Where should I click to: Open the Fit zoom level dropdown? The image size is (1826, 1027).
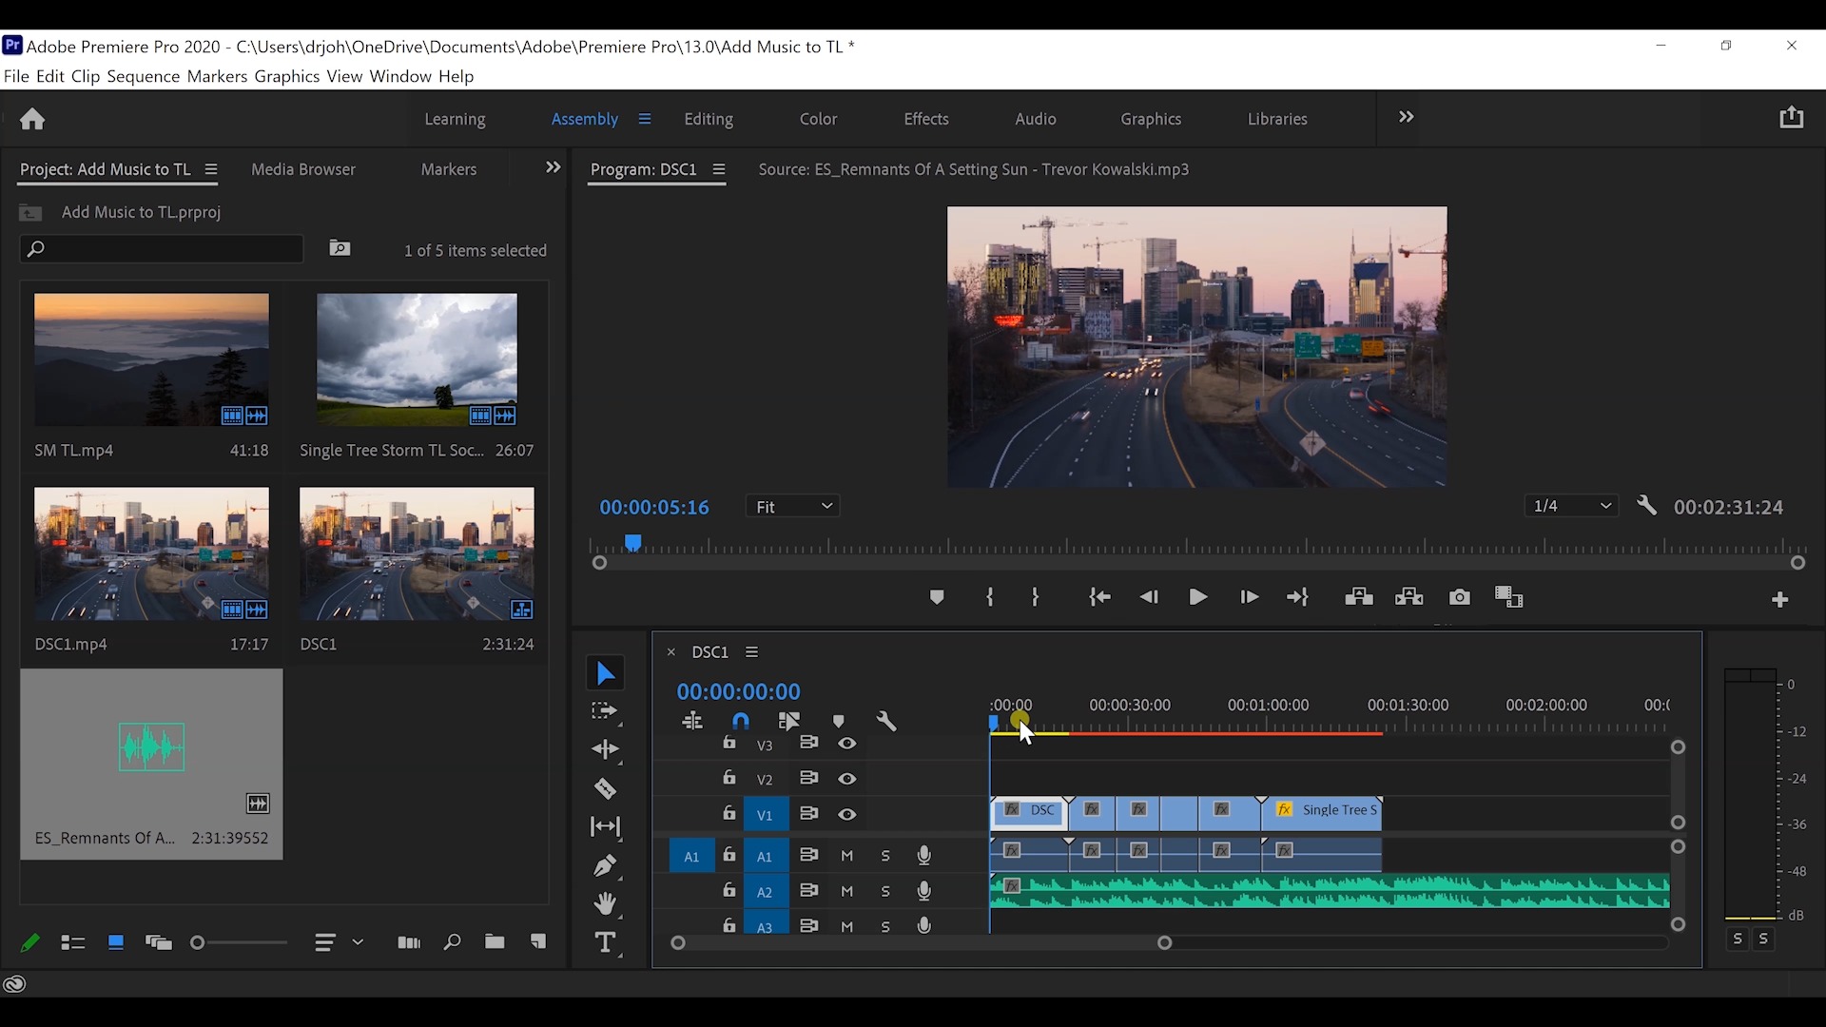point(794,506)
